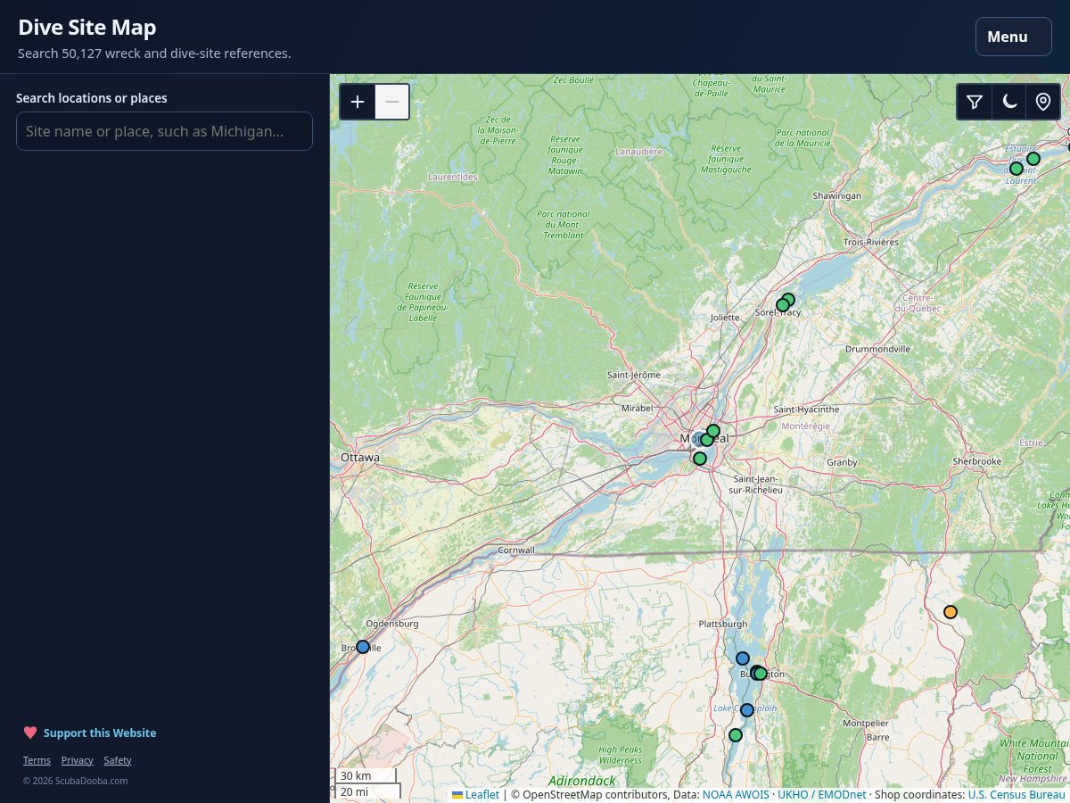Click the © 2026 ScubaDooba.com text
The width and height of the screenshot is (1070, 803).
(76, 781)
